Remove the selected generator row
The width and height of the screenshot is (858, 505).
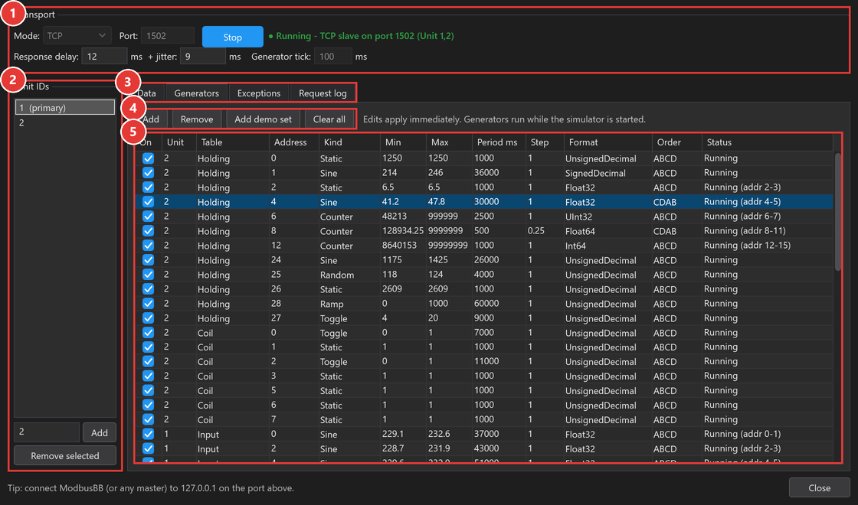[x=197, y=119]
